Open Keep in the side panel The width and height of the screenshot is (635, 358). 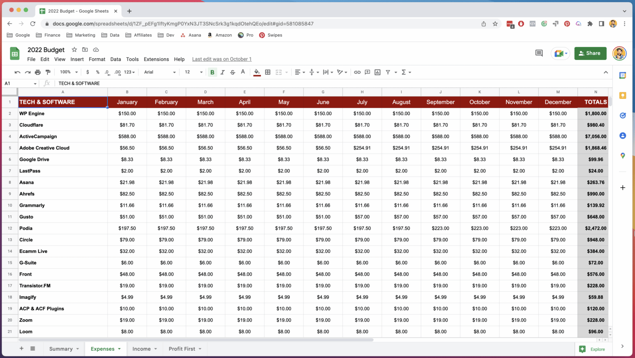[x=623, y=96]
